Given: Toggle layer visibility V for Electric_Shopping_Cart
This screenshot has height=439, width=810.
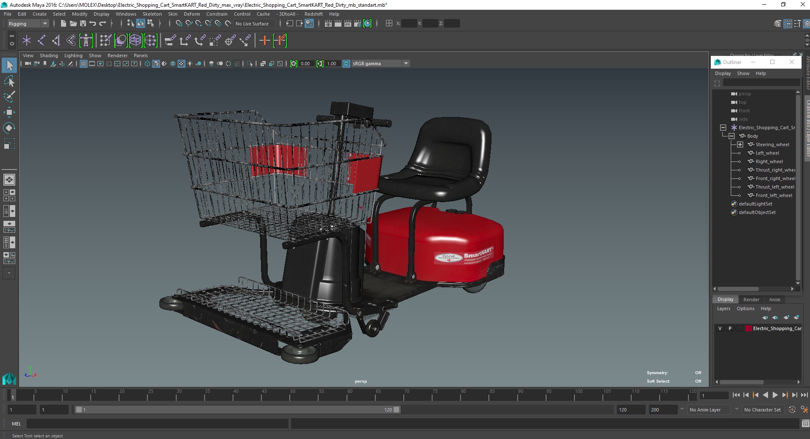Looking at the screenshot, I should coord(720,328).
